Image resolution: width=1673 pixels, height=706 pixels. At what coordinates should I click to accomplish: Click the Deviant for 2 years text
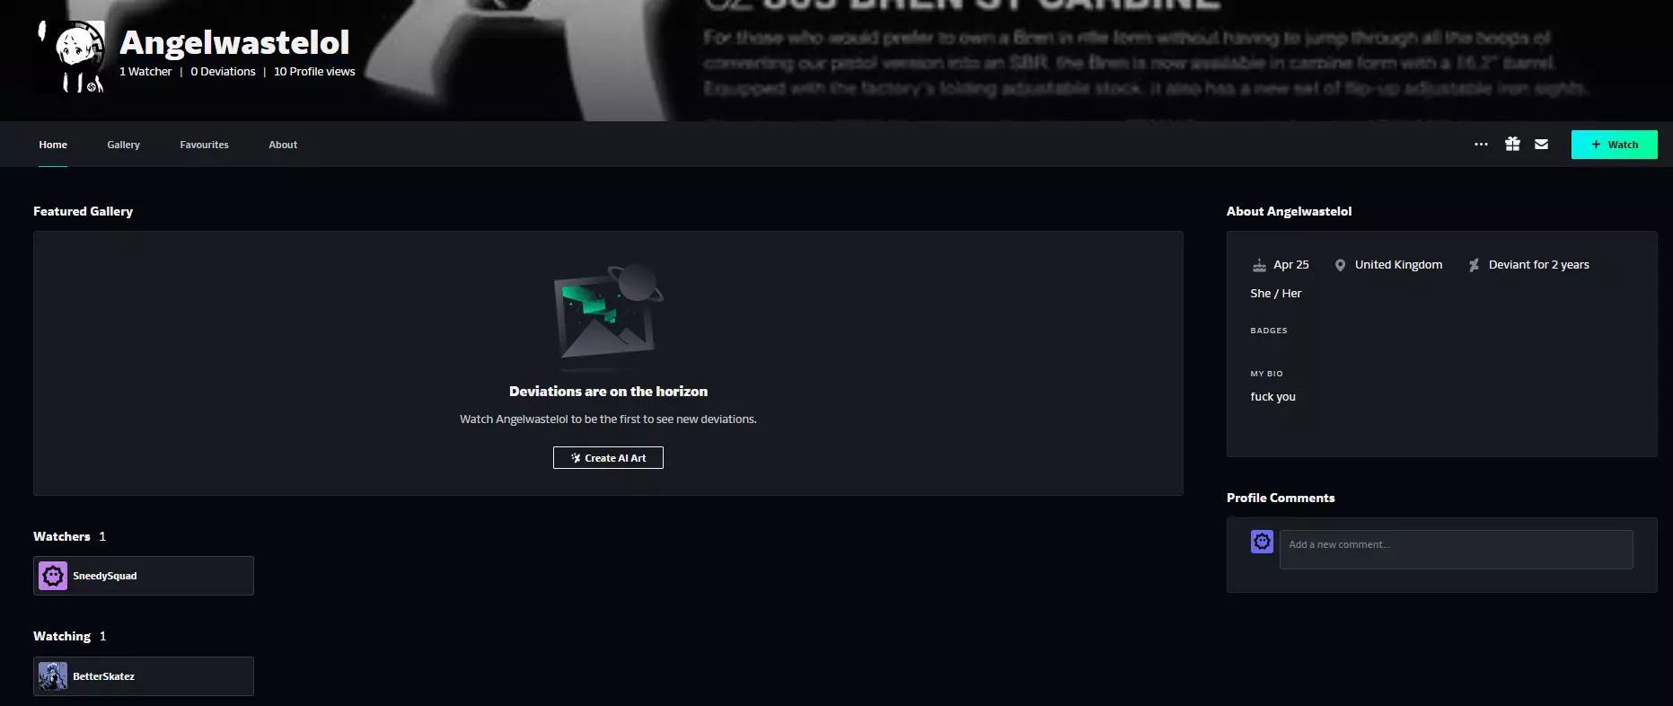(x=1538, y=265)
